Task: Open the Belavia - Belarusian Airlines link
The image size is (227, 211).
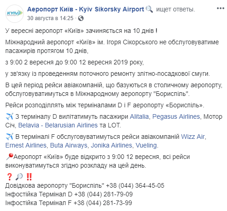Action: coord(58,125)
